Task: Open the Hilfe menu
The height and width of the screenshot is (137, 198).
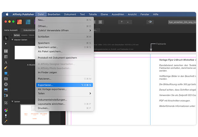Action: tap(155, 14)
